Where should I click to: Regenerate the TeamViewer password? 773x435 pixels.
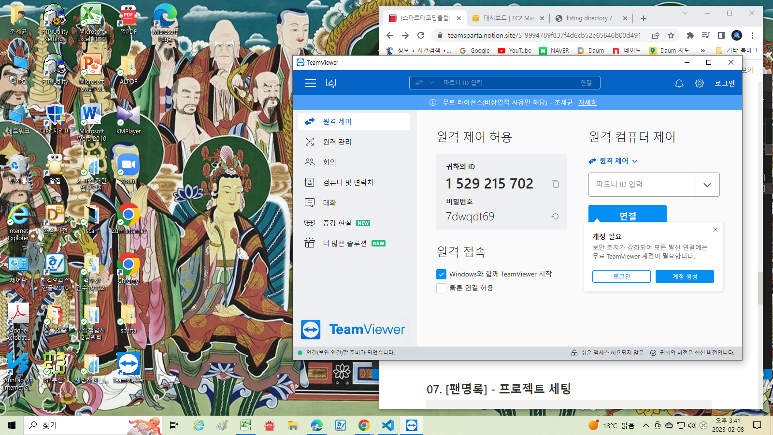(555, 217)
